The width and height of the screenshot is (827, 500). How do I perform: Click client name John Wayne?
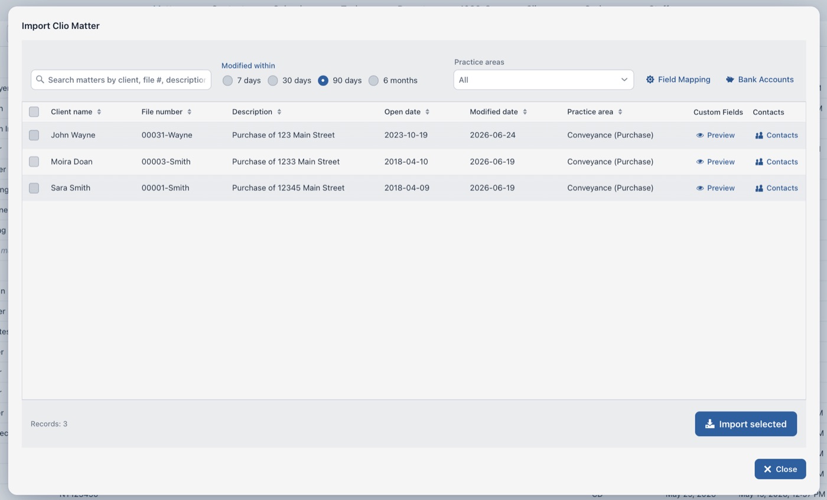point(73,135)
